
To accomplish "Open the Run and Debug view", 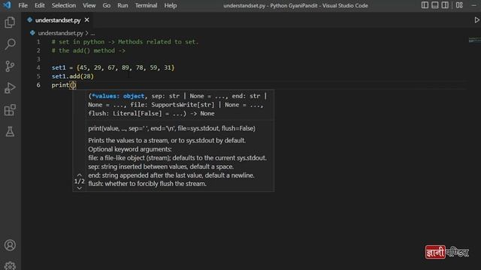I will [x=10, y=88].
